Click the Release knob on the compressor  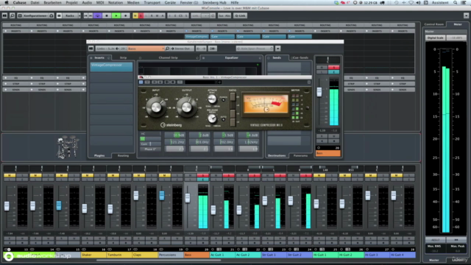(x=212, y=119)
